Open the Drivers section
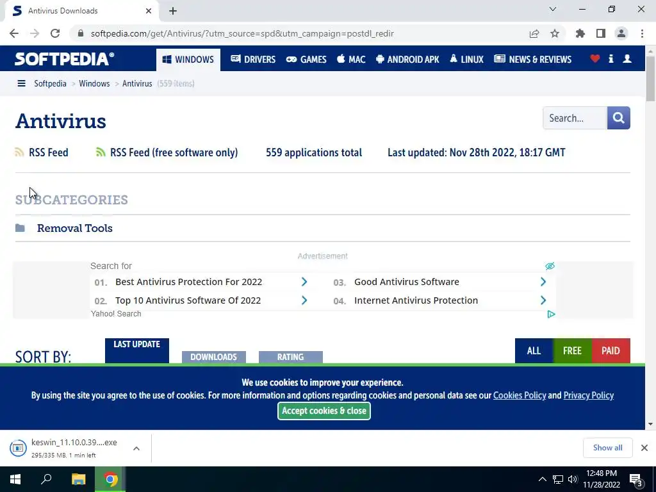The height and width of the screenshot is (492, 656). click(253, 60)
